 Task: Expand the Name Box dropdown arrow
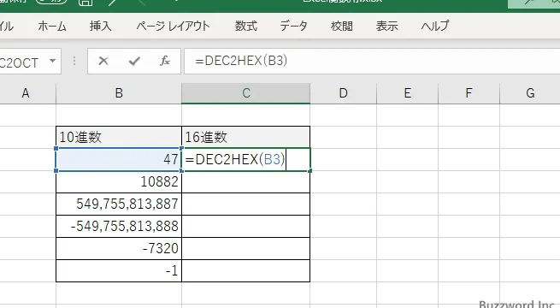(52, 61)
